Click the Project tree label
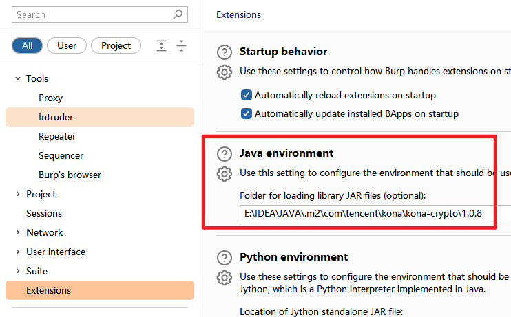The width and height of the screenshot is (511, 317). (41, 194)
